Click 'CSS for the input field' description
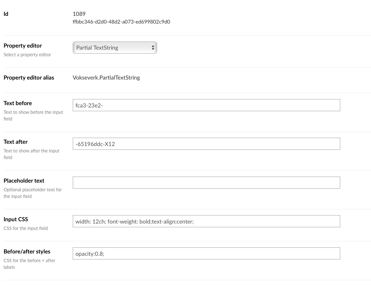 (26, 228)
